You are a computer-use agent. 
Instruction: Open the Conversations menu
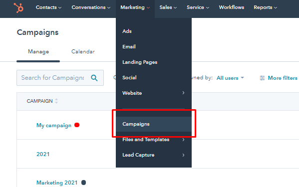[91, 7]
